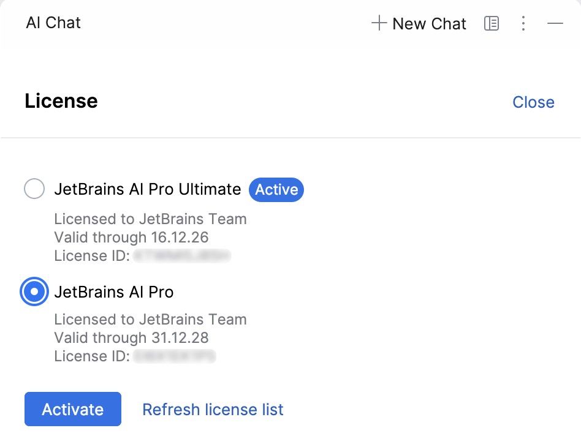Click the Active badge

[276, 190]
